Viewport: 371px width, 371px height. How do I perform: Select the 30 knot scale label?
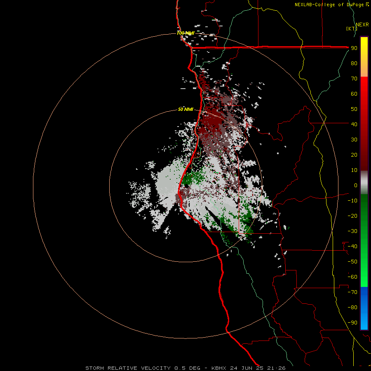[354, 140]
